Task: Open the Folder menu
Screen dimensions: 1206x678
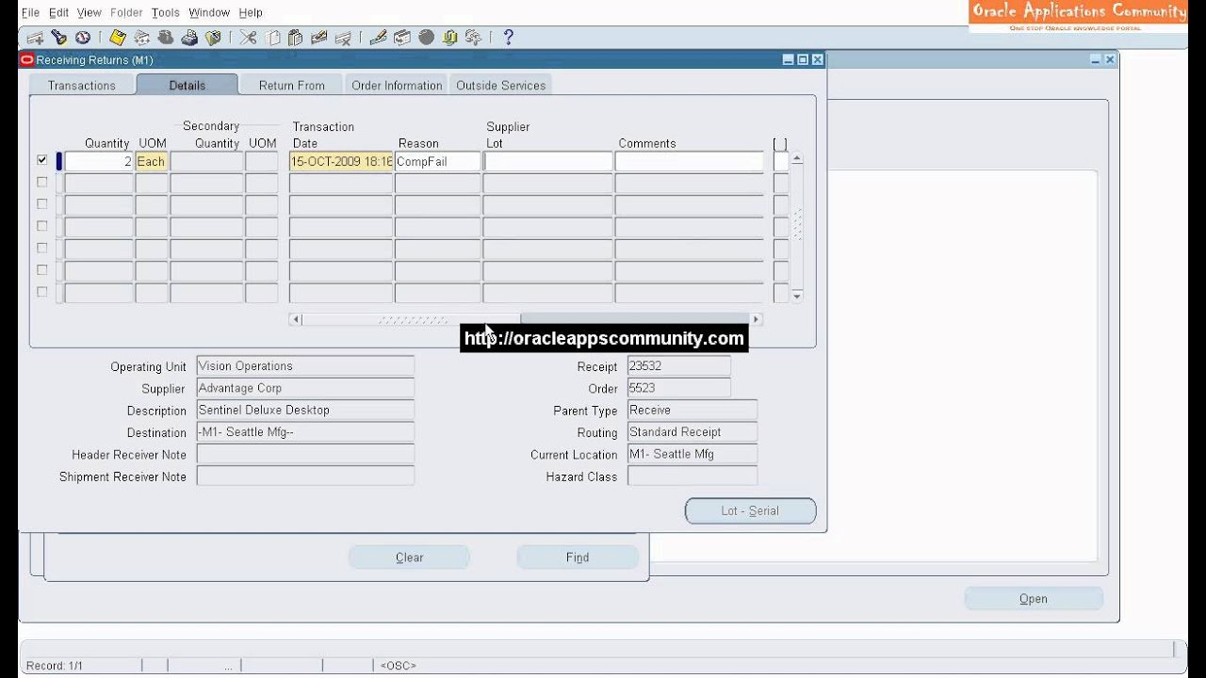Action: pyautogui.click(x=126, y=12)
